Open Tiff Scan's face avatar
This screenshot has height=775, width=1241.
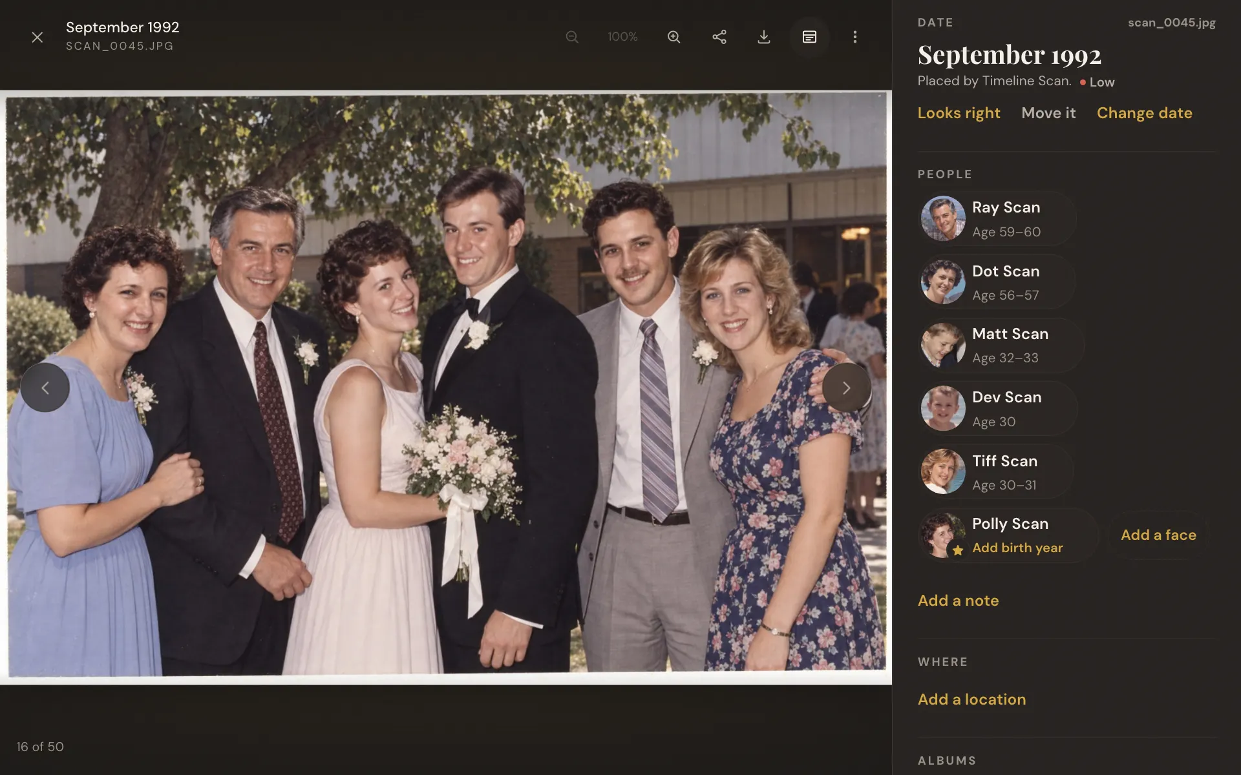coord(942,471)
